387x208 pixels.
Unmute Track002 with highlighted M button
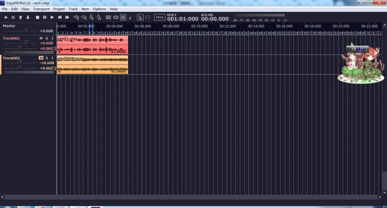[x=41, y=58]
